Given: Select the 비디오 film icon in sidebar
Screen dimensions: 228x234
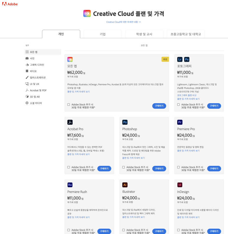Looking at the screenshot, I should (x=27, y=71).
